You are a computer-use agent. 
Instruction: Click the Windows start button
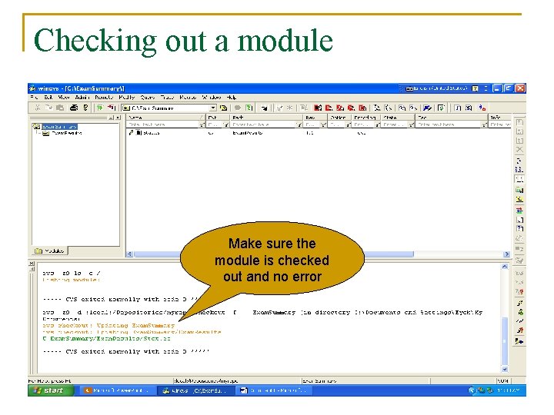coord(51,390)
